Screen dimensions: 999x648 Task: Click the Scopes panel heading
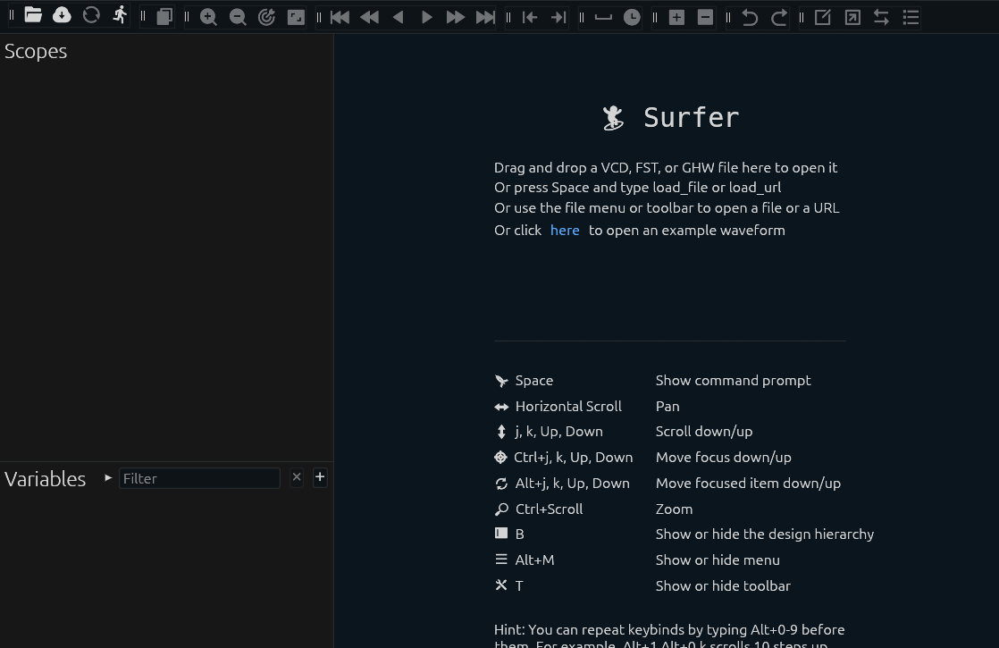pos(36,51)
